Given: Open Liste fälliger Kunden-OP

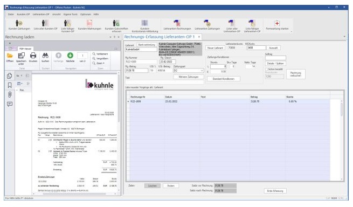Looking at the screenshot, I should point(67,26).
